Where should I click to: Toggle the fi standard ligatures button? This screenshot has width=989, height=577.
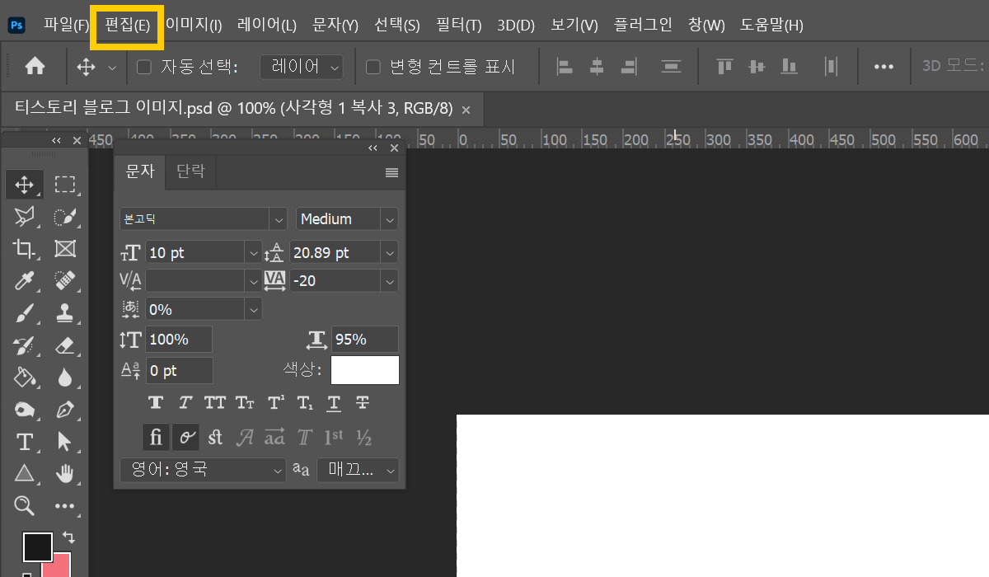pos(156,438)
